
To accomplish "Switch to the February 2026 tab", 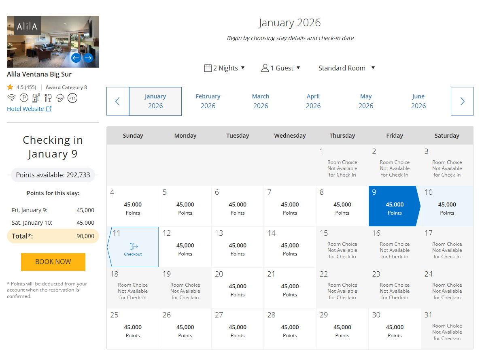I will point(208,101).
